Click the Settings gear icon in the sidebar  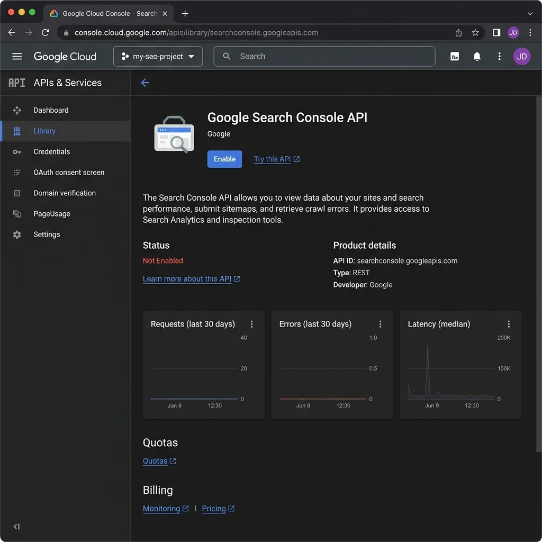(17, 234)
